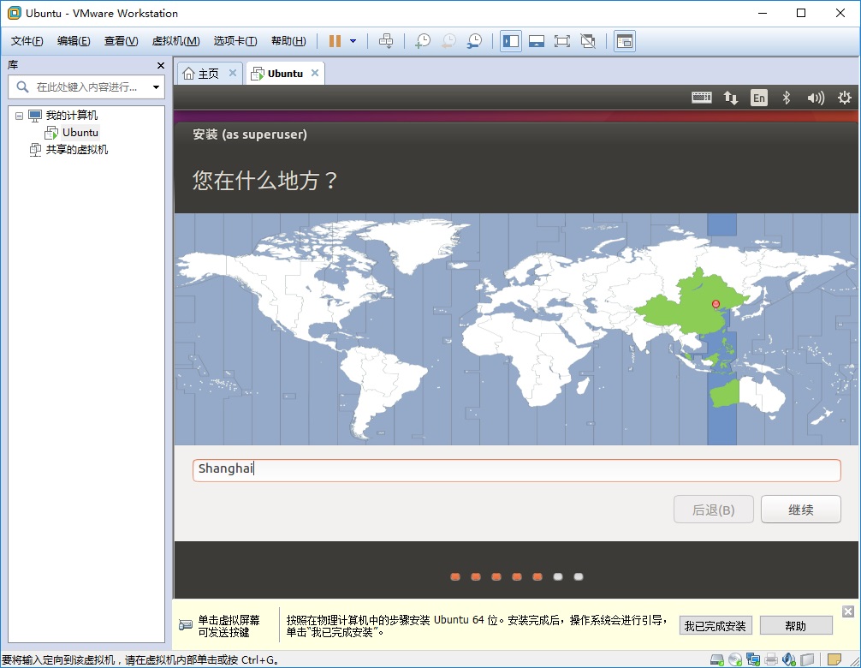Toggle the thumbnail bar view
Viewport: 861px width, 668px height.
(x=537, y=41)
